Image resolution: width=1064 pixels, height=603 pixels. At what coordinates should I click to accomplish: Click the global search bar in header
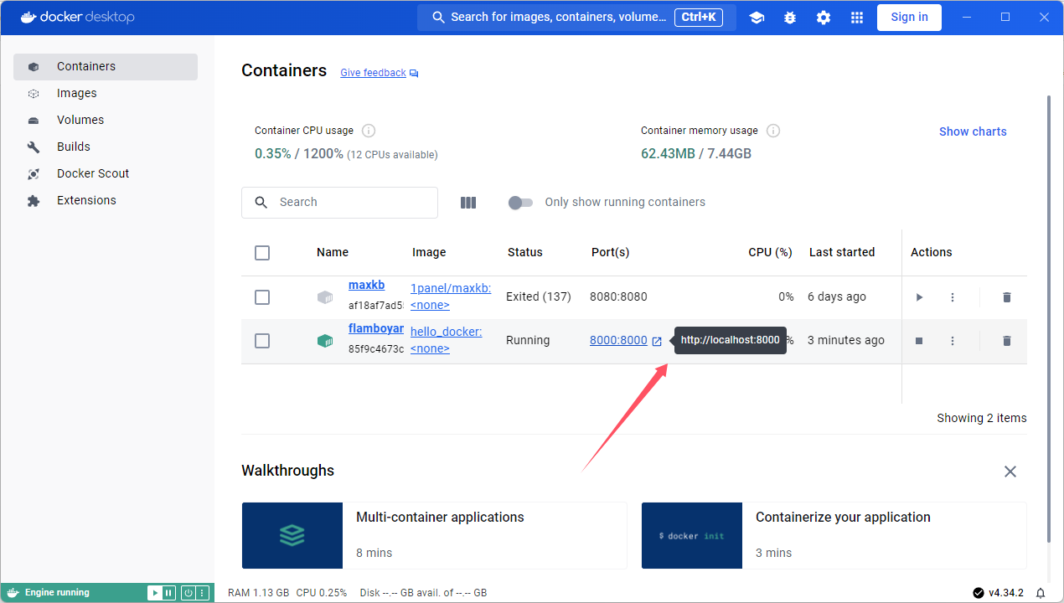pos(576,18)
